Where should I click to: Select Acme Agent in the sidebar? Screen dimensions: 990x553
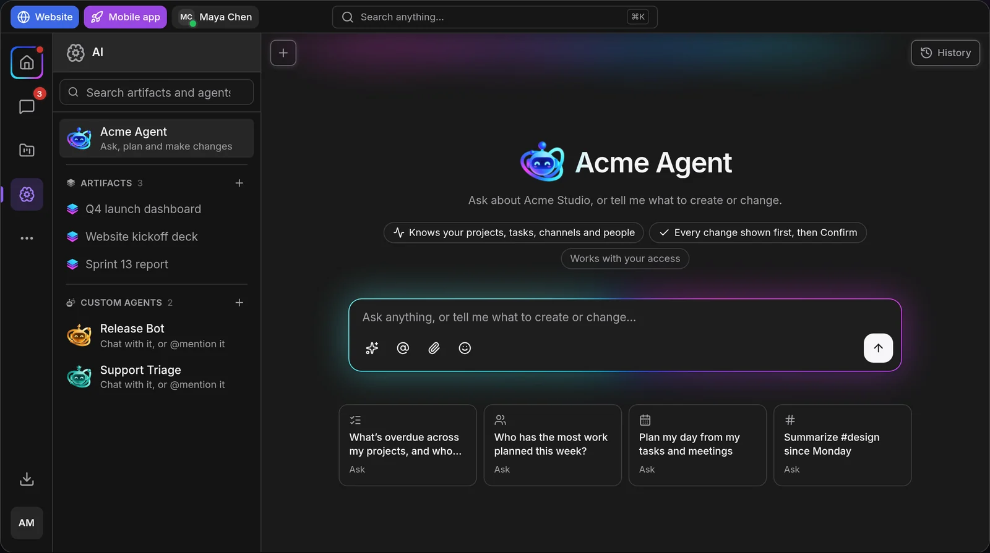tap(157, 138)
